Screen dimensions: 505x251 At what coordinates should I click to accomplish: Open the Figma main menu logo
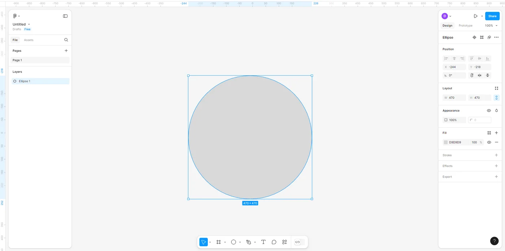[15, 16]
